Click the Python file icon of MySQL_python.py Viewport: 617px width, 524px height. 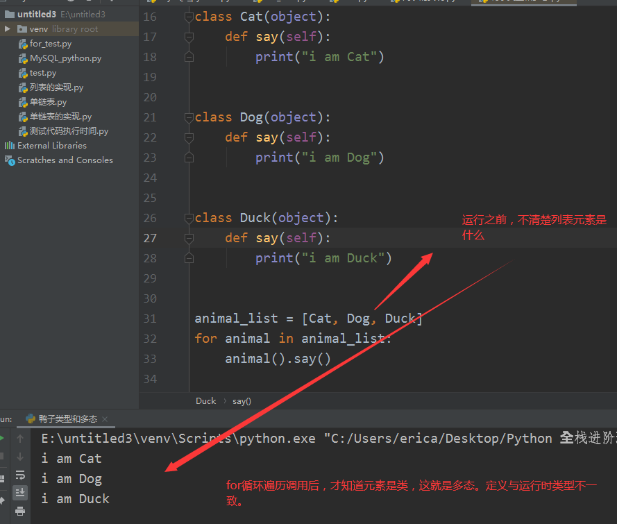23,58
